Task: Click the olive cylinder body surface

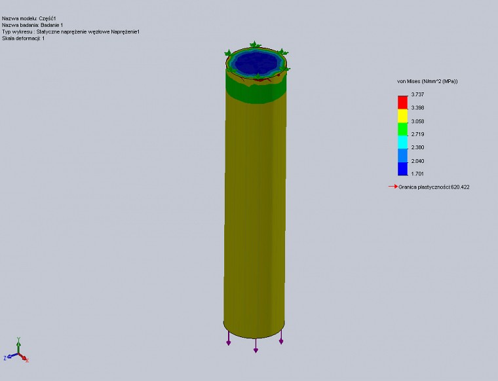Action: tap(254, 216)
